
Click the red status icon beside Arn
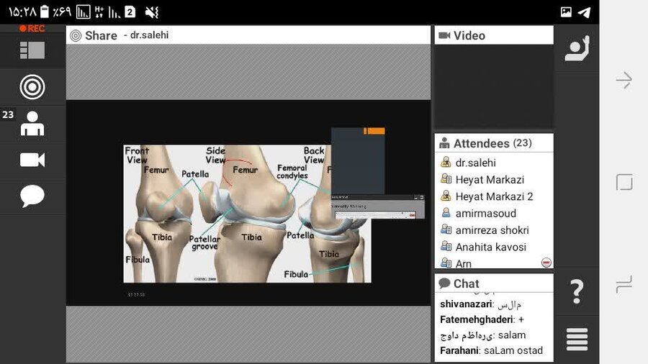546,263
